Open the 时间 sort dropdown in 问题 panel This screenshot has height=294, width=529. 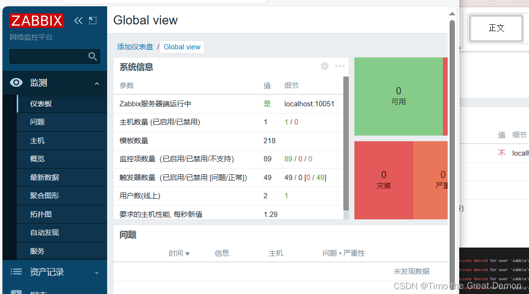(180, 253)
